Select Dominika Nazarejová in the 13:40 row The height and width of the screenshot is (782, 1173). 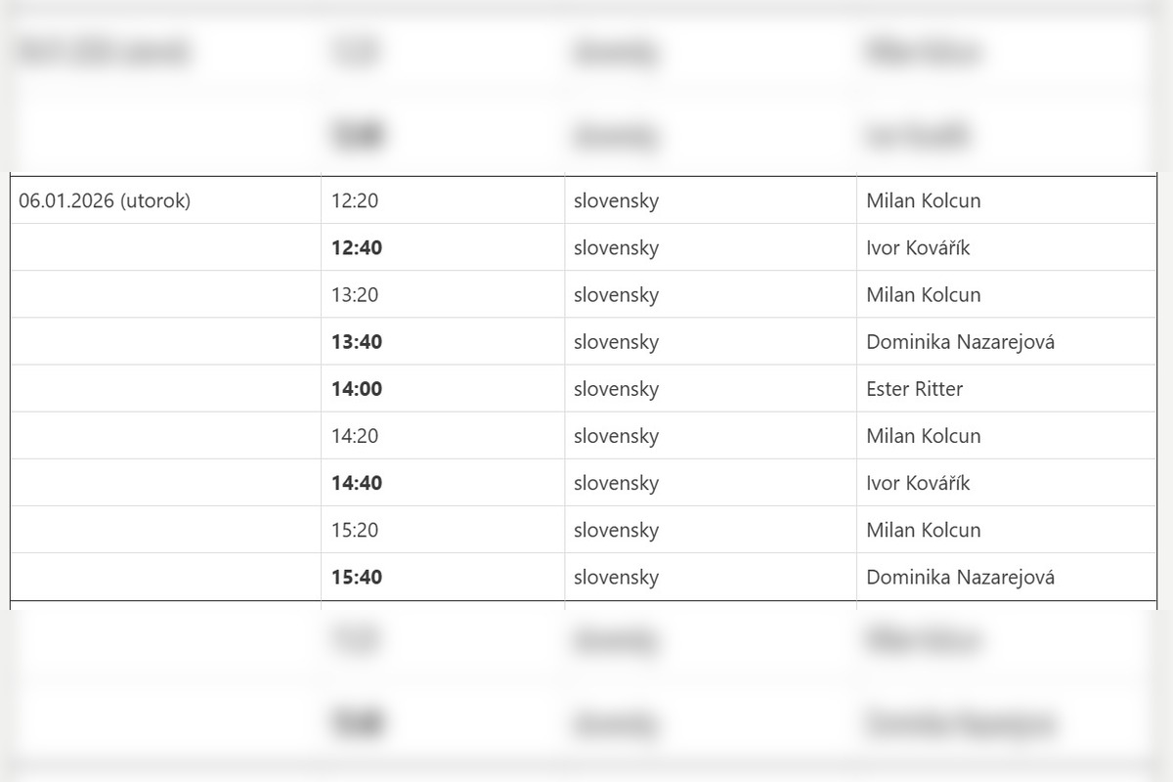pos(960,342)
